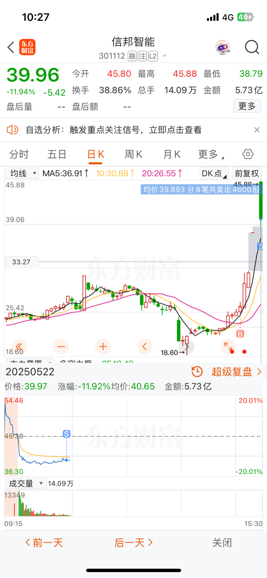Tap the 最低 38.79 value

click(251, 74)
